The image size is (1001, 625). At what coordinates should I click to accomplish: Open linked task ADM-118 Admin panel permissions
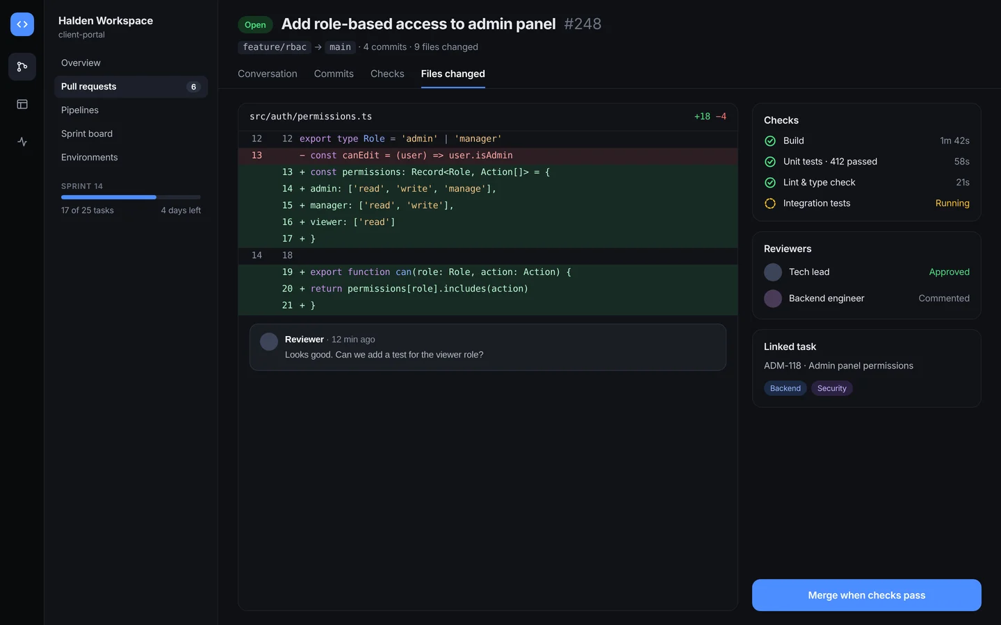pos(838,366)
